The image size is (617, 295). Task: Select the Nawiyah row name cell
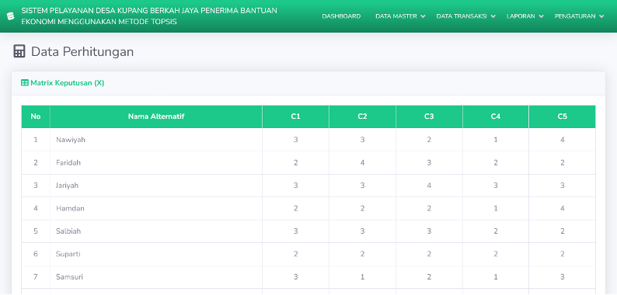pyautogui.click(x=156, y=140)
